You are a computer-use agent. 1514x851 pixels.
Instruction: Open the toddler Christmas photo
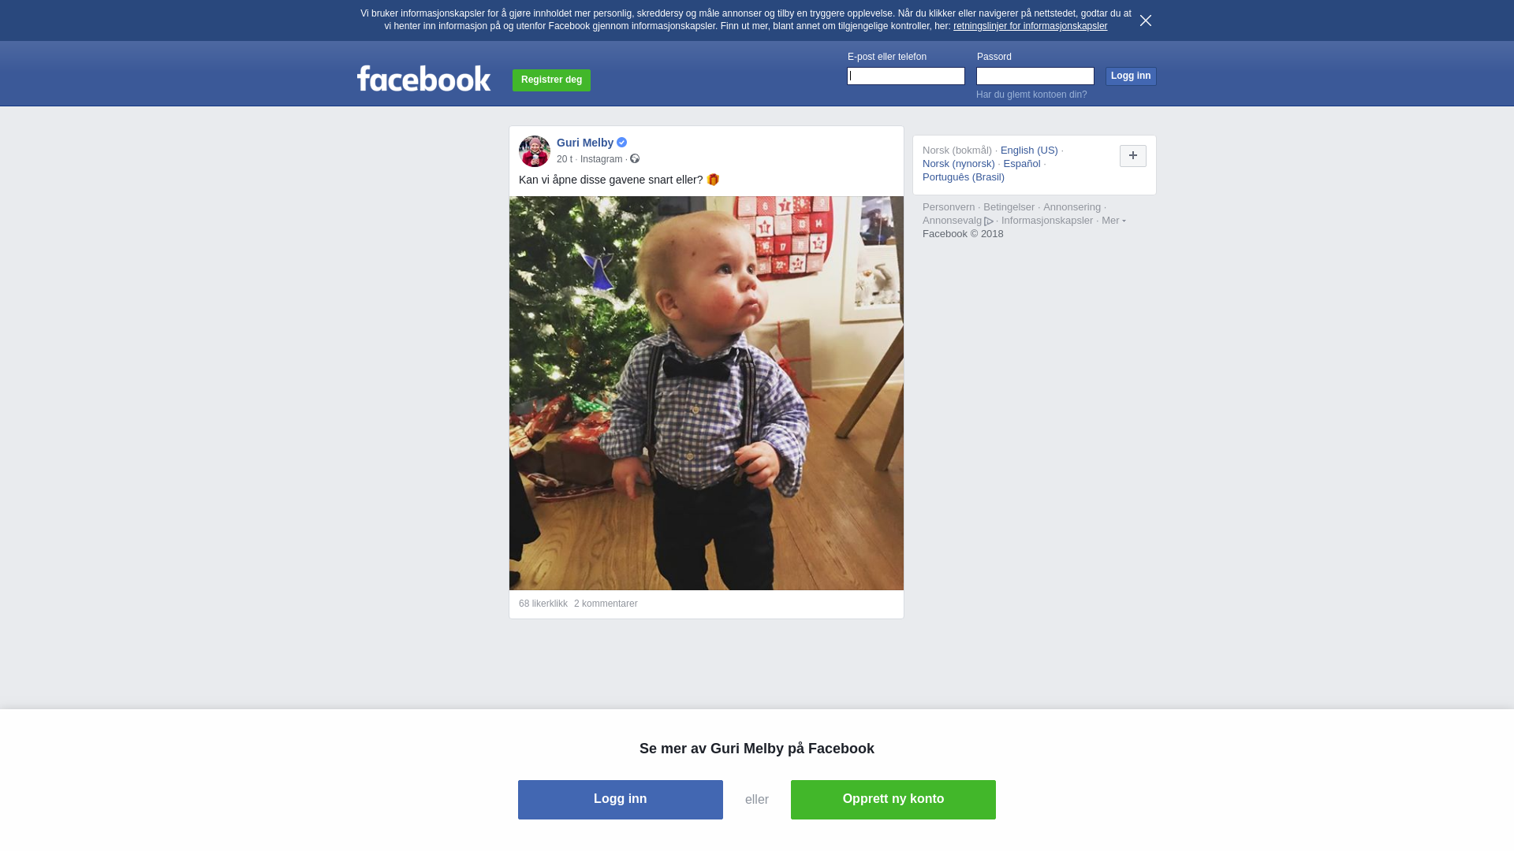pos(707,393)
